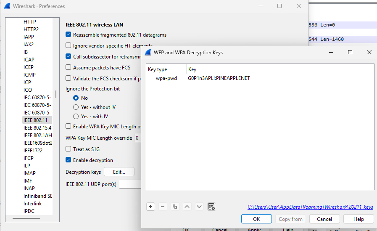Screen dimensions: 377x231
Task: Enable Validate the FCS checksum option
Action: point(68,78)
